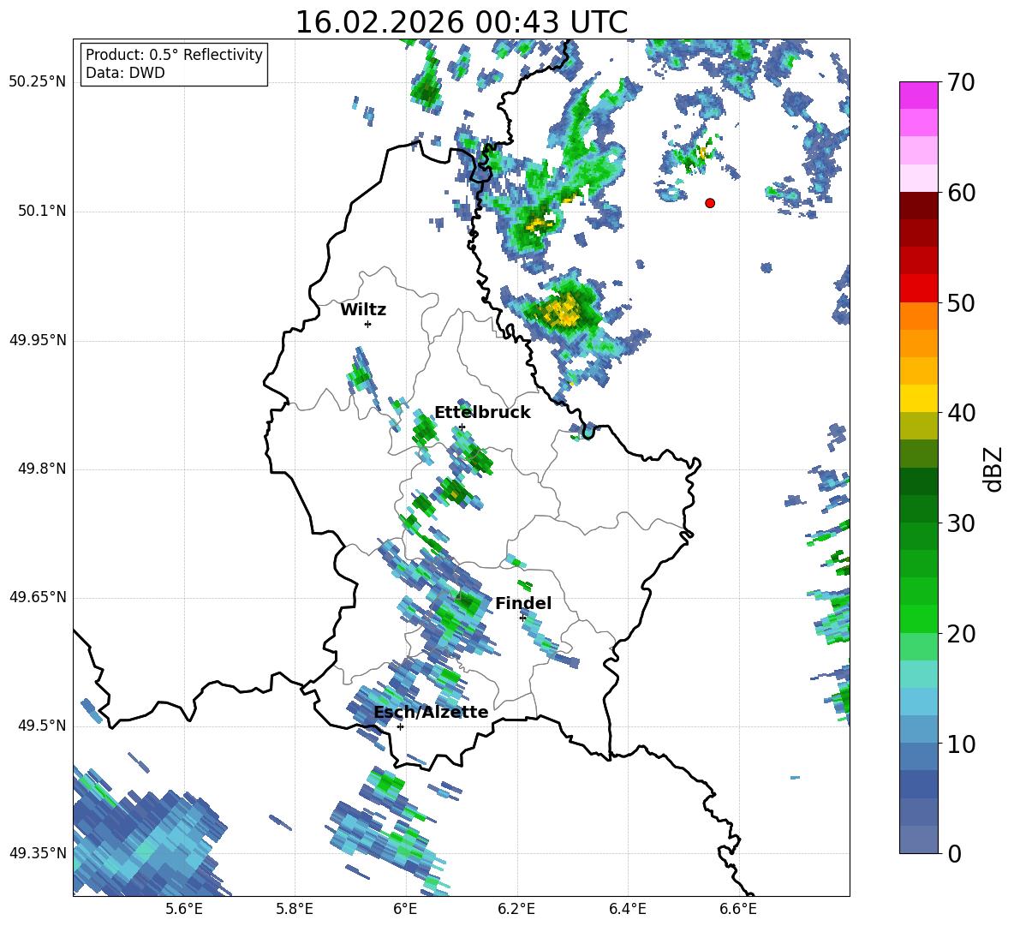
Task: Click the dark maroon swatch below 60
Action: [x=918, y=206]
